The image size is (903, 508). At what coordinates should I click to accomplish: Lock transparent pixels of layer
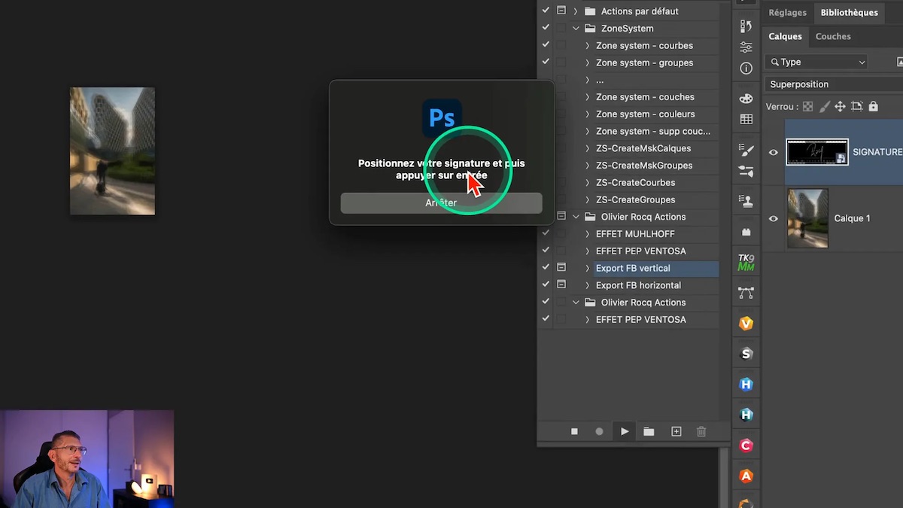click(x=807, y=107)
